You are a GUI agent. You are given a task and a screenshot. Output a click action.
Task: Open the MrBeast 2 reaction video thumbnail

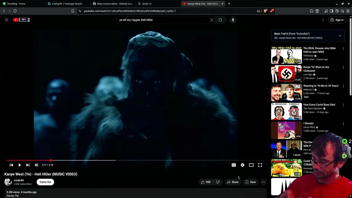point(286,93)
